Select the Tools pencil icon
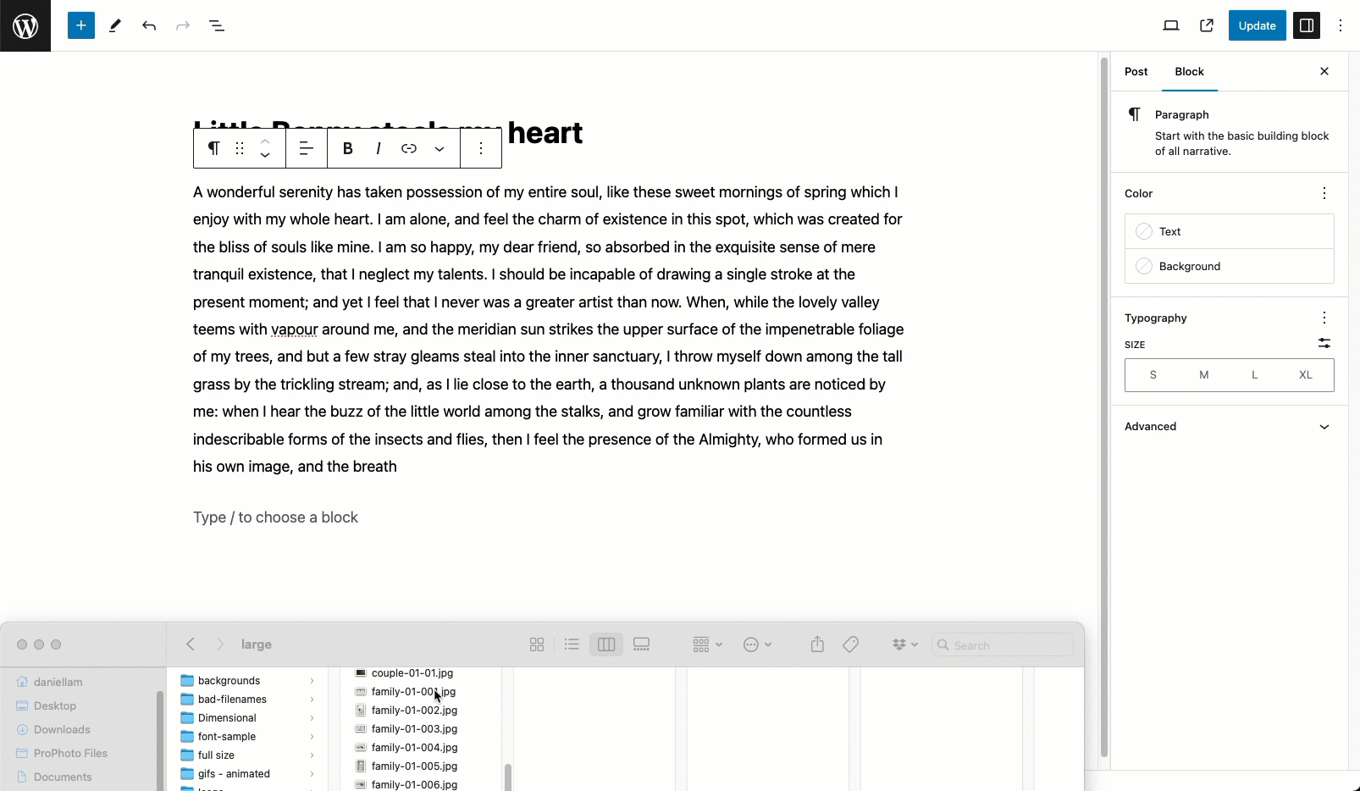This screenshot has height=791, width=1360. pyautogui.click(x=115, y=25)
